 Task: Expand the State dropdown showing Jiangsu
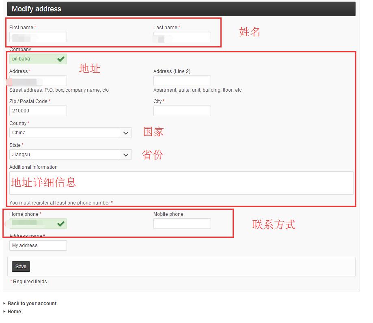click(x=70, y=155)
